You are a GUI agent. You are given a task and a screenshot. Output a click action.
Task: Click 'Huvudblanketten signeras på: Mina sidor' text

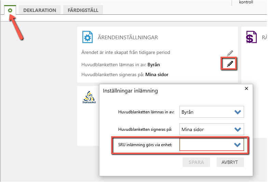tap(125, 74)
